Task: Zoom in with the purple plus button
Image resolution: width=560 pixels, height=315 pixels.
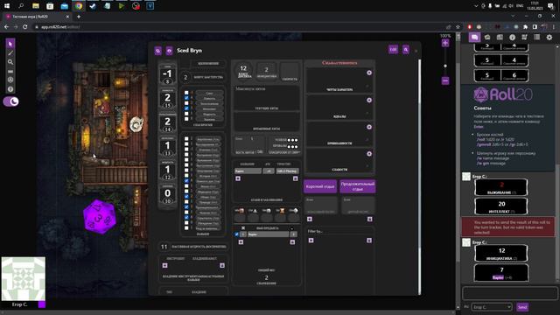Action: click(x=445, y=43)
